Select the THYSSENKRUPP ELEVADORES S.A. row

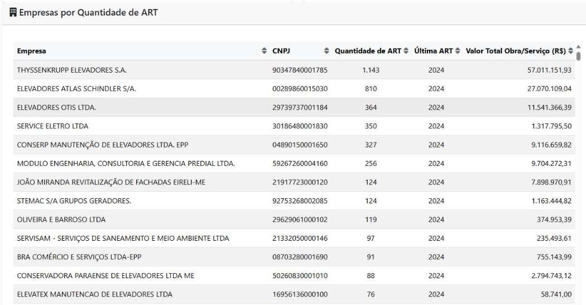pos(72,70)
